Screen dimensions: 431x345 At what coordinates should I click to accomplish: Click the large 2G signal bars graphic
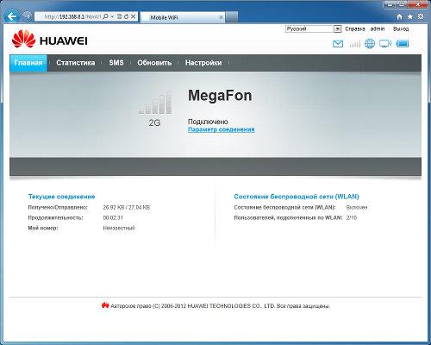click(155, 103)
